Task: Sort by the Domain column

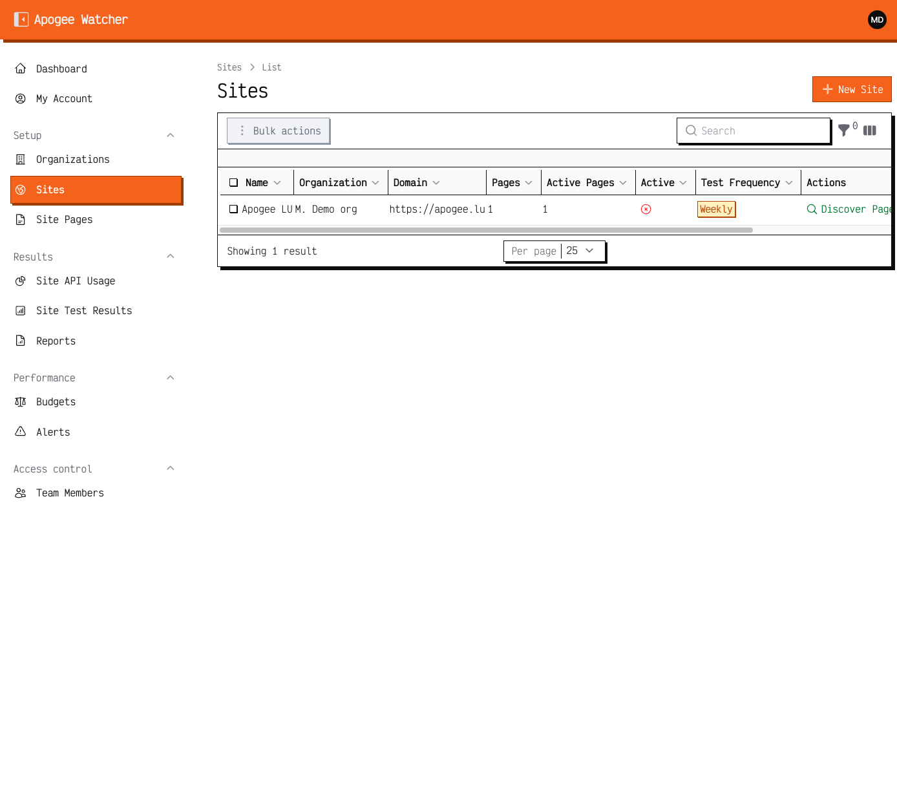Action: tap(417, 183)
